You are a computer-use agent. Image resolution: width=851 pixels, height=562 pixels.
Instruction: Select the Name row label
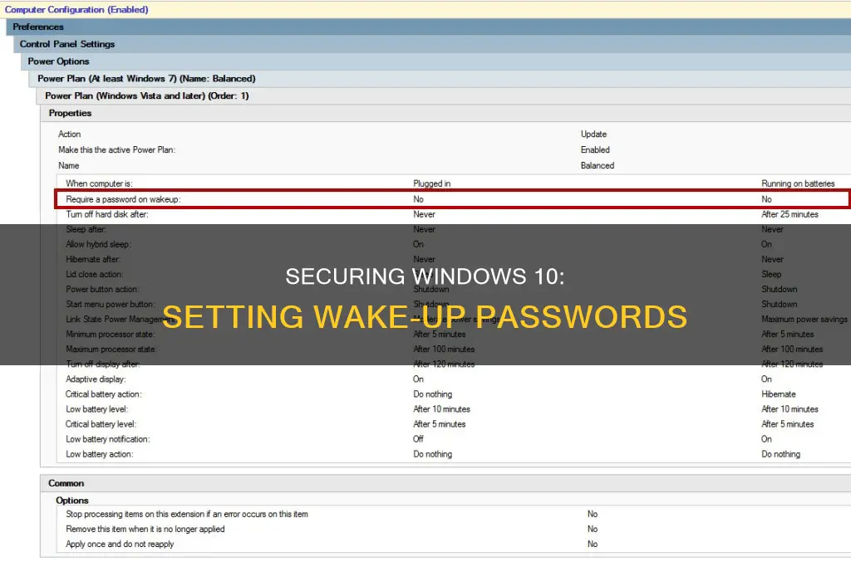[69, 165]
